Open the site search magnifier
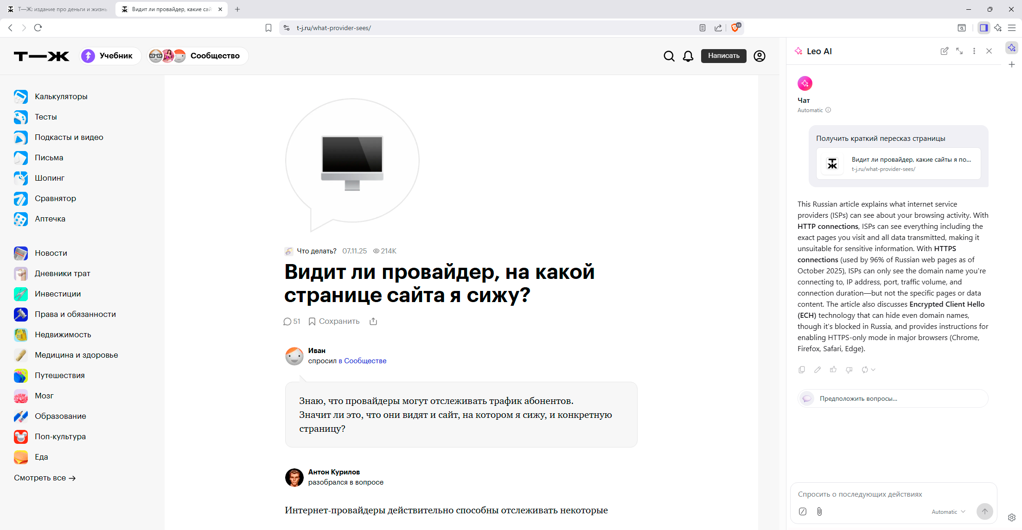1022x530 pixels. 669,56
